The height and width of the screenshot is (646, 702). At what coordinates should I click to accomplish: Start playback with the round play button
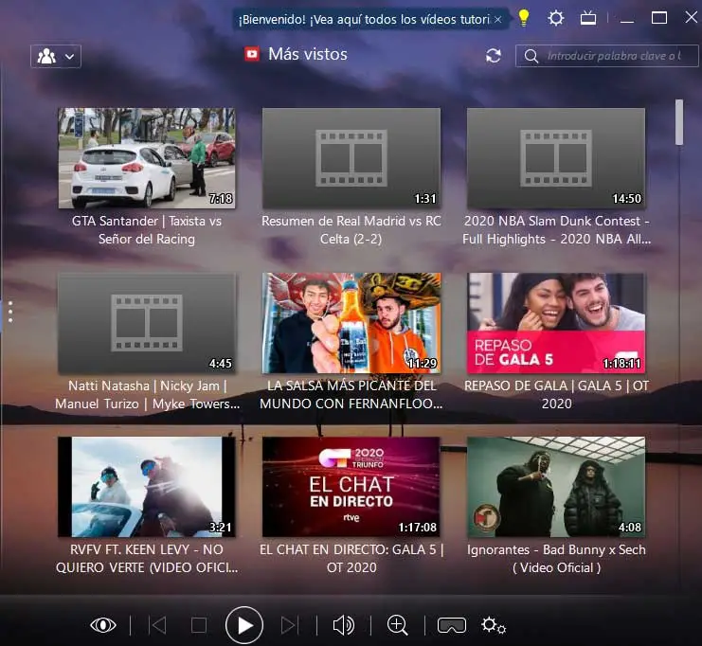click(x=244, y=625)
